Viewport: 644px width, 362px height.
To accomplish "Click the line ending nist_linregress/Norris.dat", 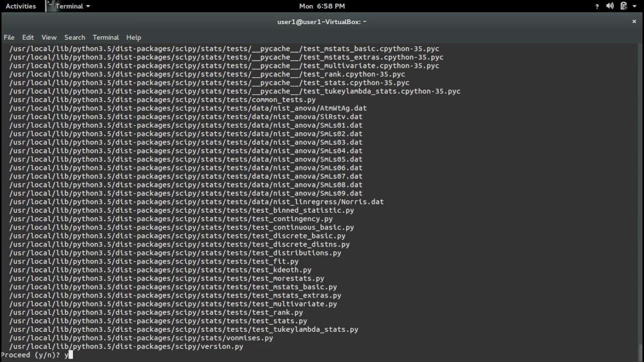I will (196, 202).
